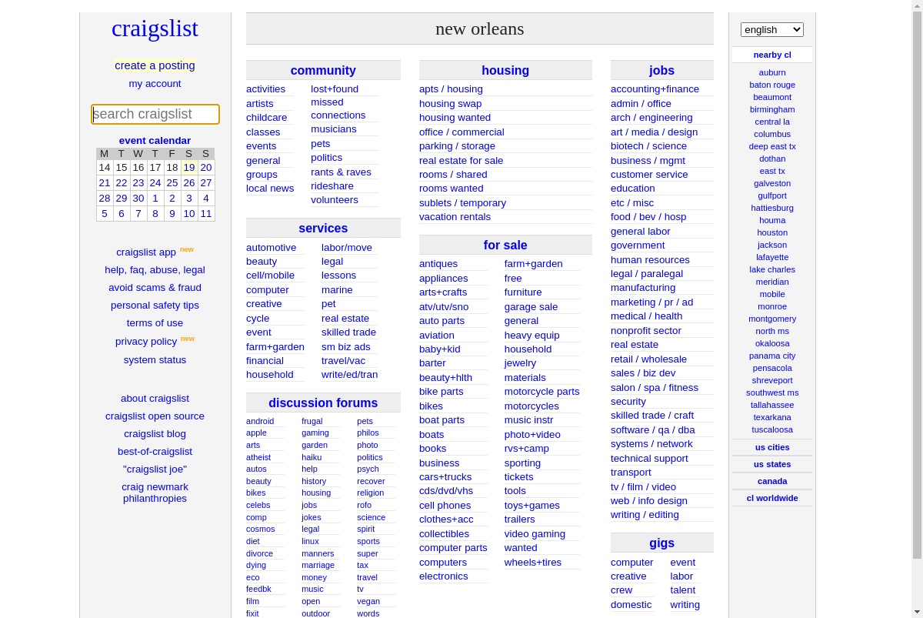
Task: Open automotive services link
Action: coord(271,248)
